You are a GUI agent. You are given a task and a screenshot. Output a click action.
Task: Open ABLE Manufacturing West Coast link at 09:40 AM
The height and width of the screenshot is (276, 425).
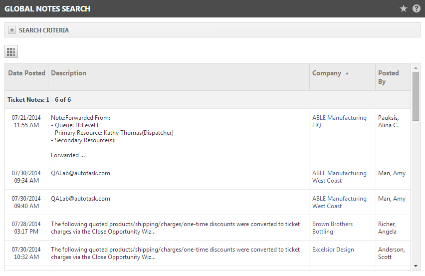(339, 202)
